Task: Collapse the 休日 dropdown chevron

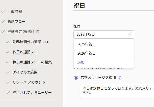Action: pyautogui.click(x=130, y=34)
